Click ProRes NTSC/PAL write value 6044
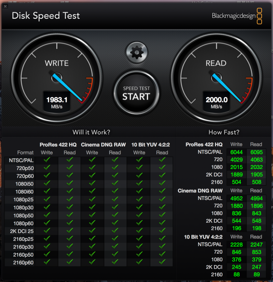Screen dimensions: 273x282 coord(236,152)
